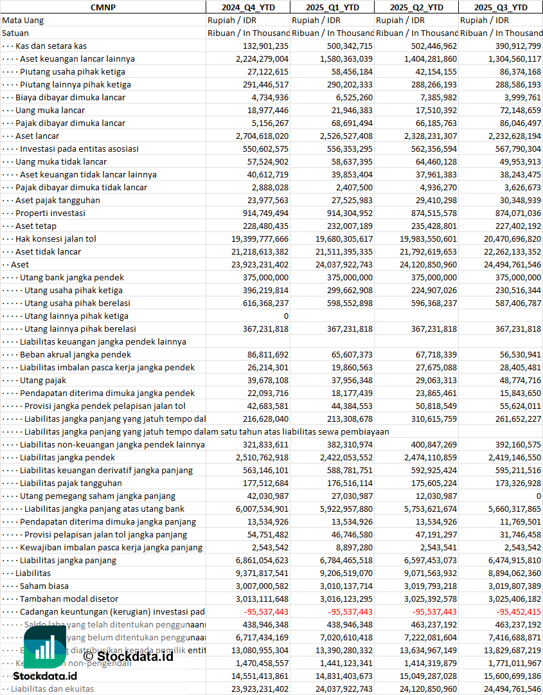Click Aset keuangan lancar lainnya label

coord(77,59)
